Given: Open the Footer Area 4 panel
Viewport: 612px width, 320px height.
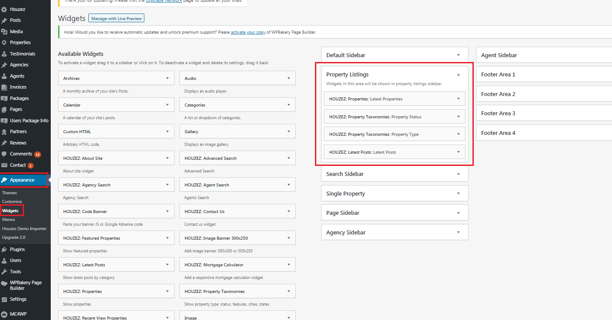Looking at the screenshot, I should (x=544, y=133).
